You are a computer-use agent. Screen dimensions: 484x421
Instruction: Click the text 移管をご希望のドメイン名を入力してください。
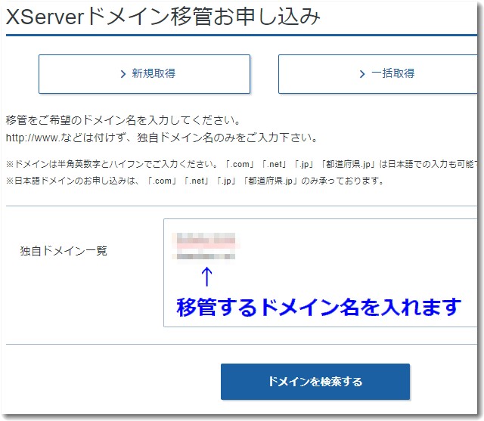tap(123, 120)
